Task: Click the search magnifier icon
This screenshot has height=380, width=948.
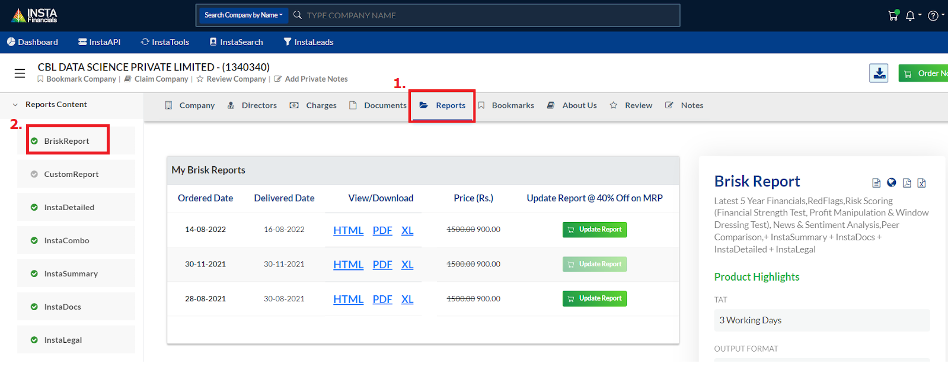Action: pos(298,15)
